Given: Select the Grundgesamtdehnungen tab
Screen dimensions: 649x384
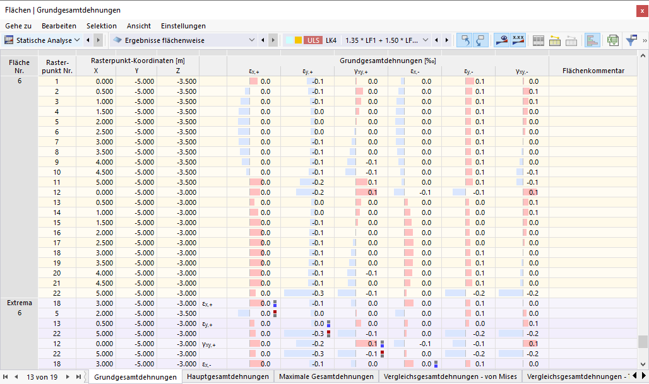Looking at the screenshot, I should point(135,377).
